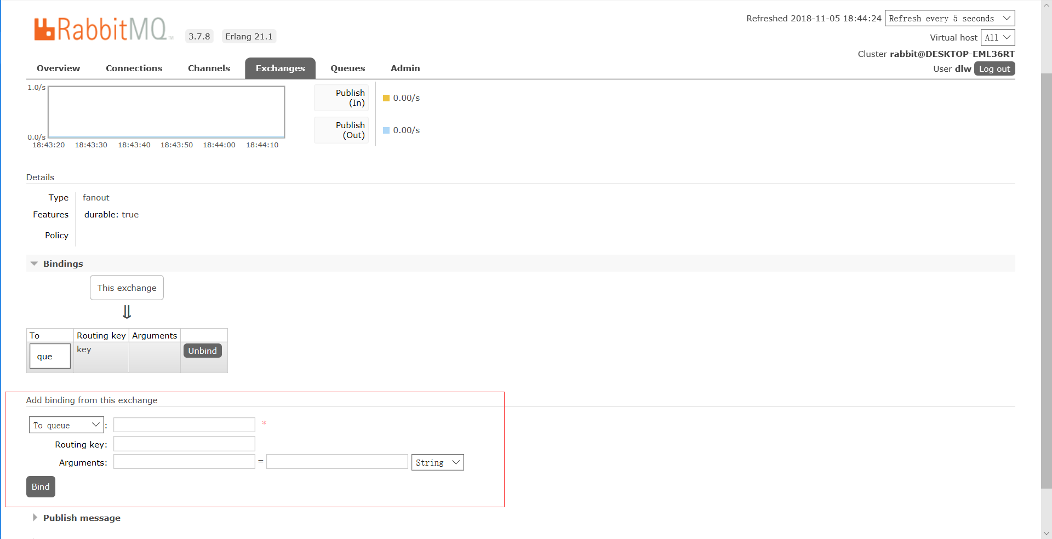The image size is (1052, 539).
Task: Click the scrollbar down arrow
Action: pyautogui.click(x=1047, y=533)
